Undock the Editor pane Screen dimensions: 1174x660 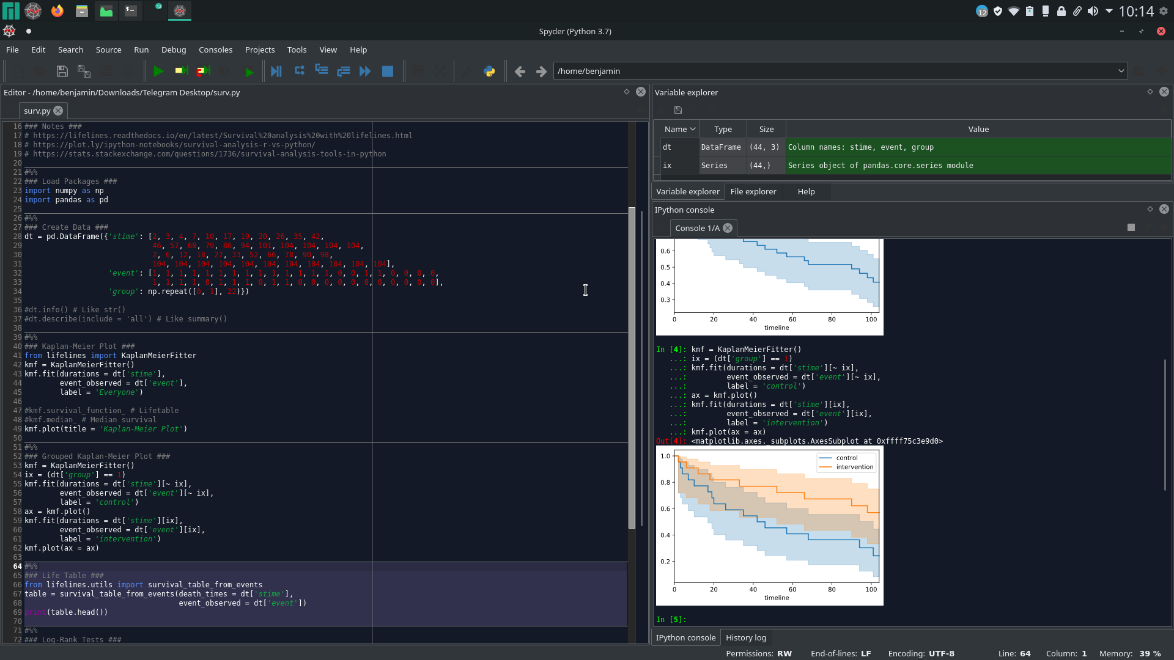pos(627,92)
